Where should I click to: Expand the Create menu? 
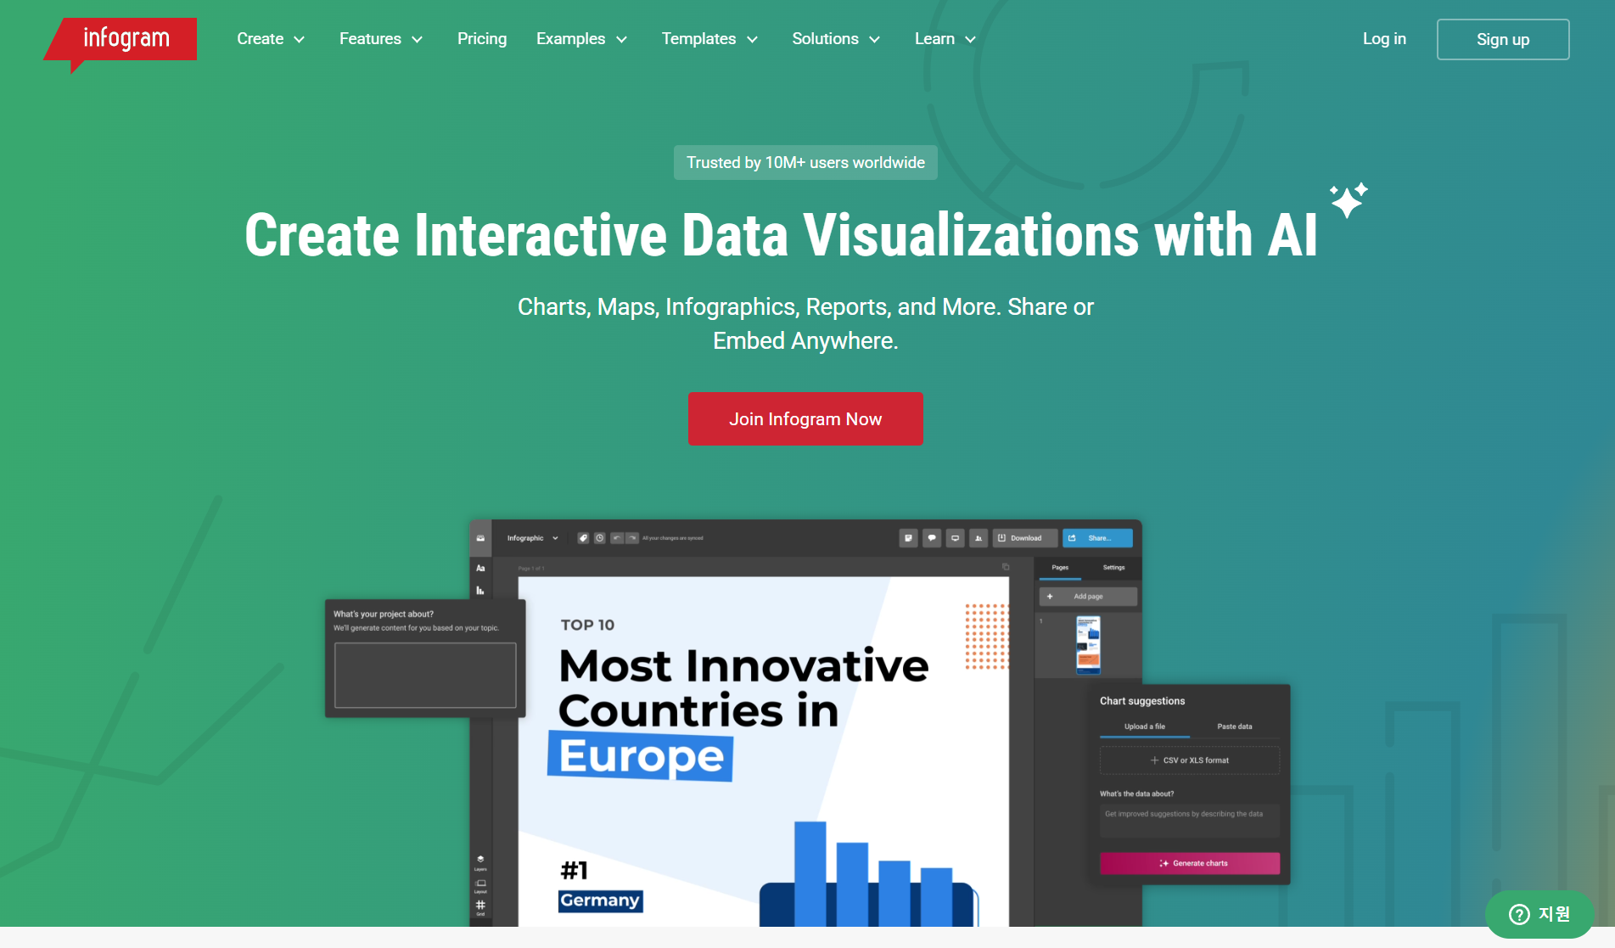click(x=271, y=39)
